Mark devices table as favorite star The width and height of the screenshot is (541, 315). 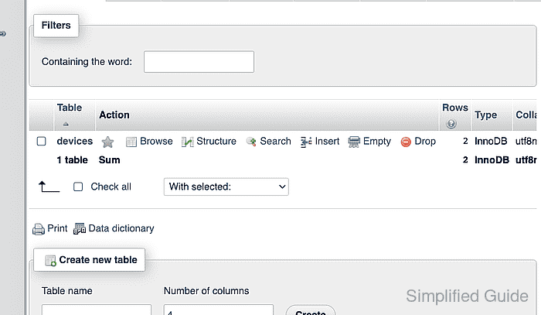tap(107, 142)
